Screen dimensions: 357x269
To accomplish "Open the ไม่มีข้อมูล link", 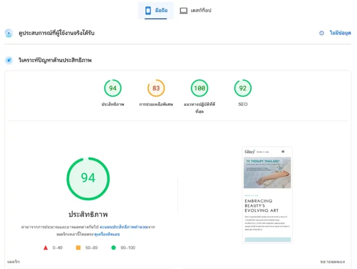I will point(340,33).
